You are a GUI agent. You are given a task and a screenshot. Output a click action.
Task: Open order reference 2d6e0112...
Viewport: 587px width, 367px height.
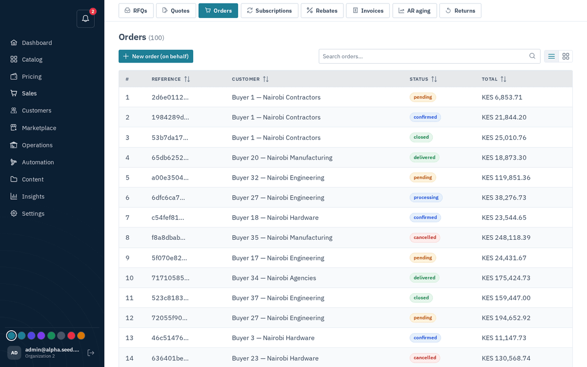click(x=170, y=97)
